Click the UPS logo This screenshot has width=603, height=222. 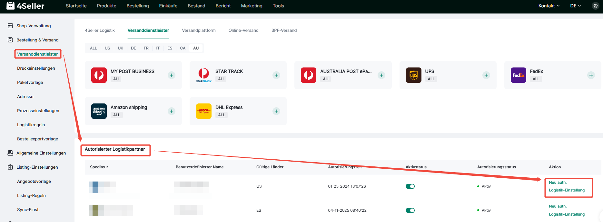coord(414,75)
